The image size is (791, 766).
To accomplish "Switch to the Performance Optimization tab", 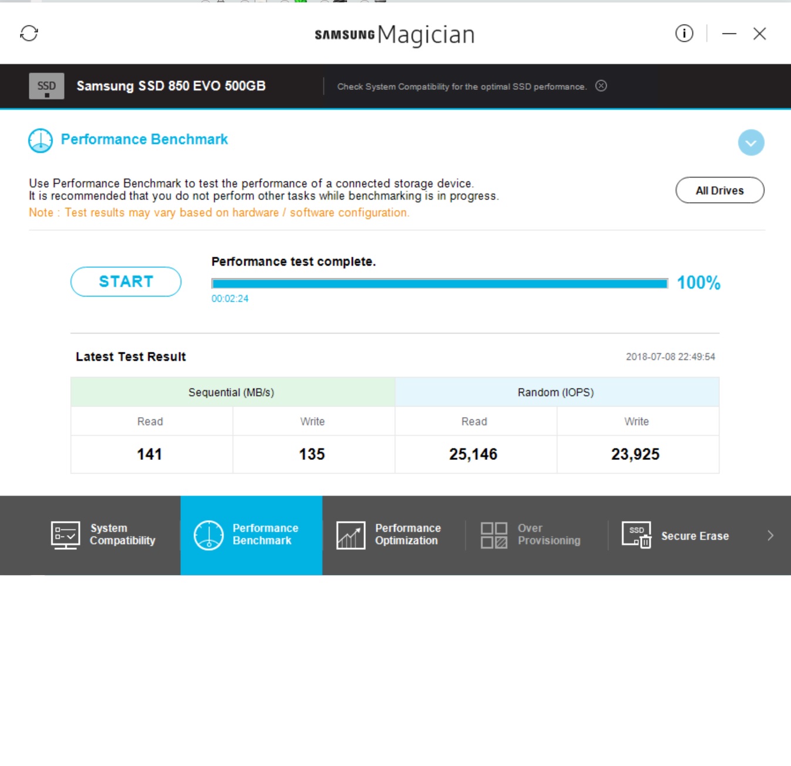I will pos(393,535).
